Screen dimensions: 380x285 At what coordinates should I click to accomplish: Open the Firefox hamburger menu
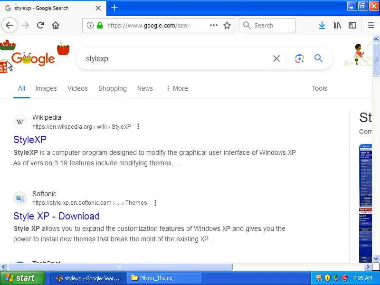[371, 25]
